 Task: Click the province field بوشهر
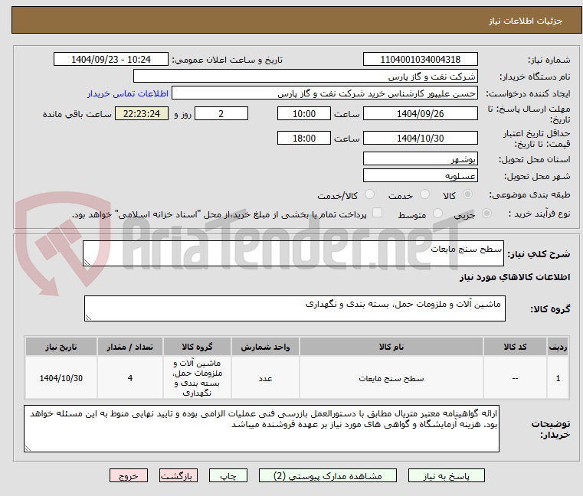point(420,158)
